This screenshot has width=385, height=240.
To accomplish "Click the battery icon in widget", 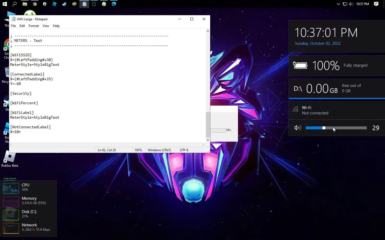I will tap(300, 65).
